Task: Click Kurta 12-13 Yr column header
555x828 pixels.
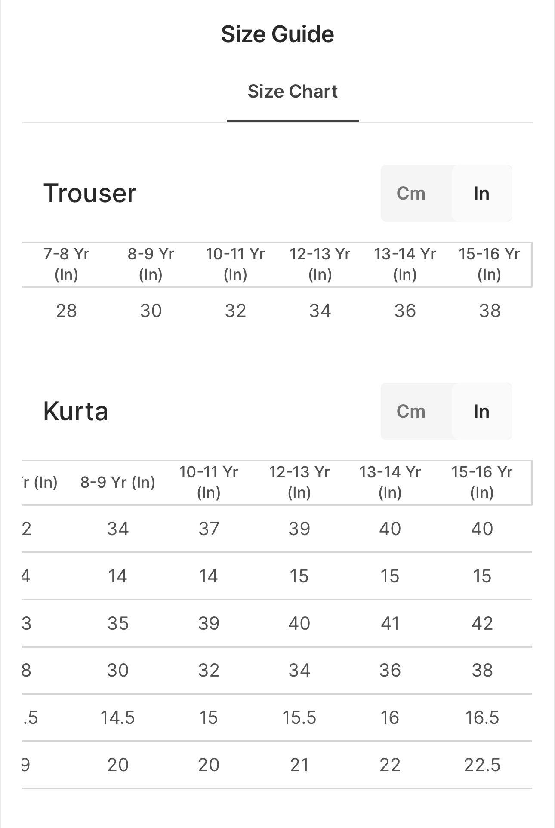Action: pos(299,482)
